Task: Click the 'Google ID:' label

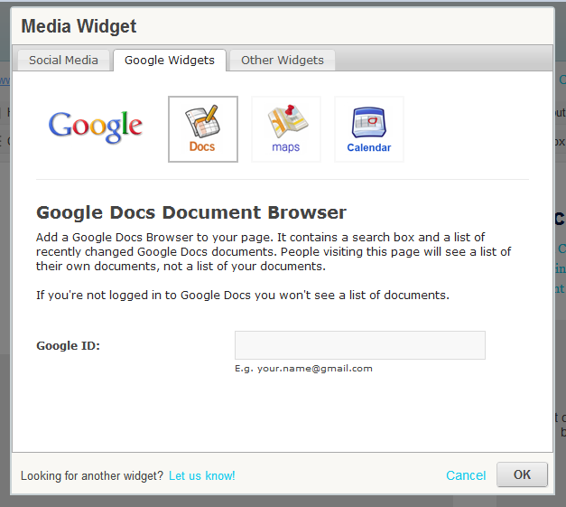Action: pos(69,345)
